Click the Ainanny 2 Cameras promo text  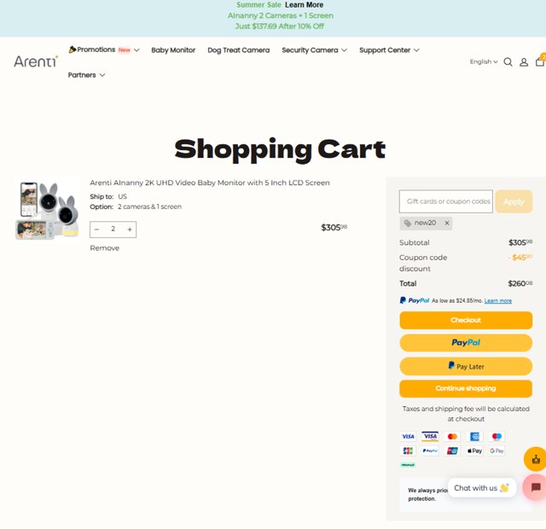click(x=281, y=15)
